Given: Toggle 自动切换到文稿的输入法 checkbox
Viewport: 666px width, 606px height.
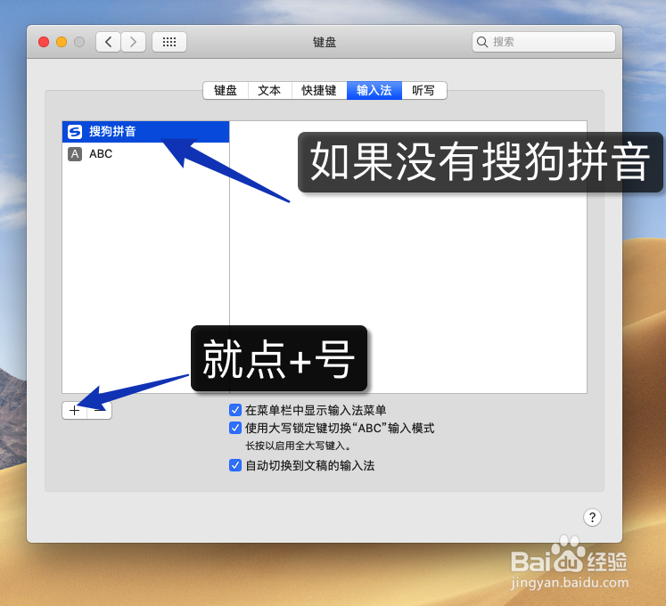Looking at the screenshot, I should point(235,465).
